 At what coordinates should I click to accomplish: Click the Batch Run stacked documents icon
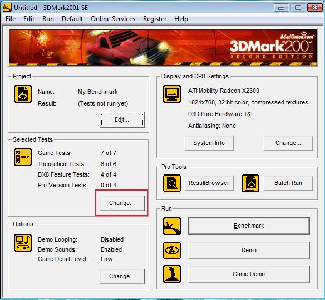[250, 183]
